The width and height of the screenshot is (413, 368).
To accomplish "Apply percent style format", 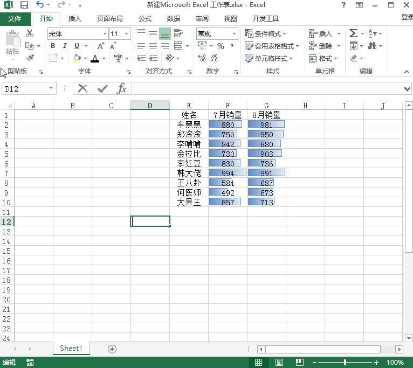I will click(x=221, y=46).
